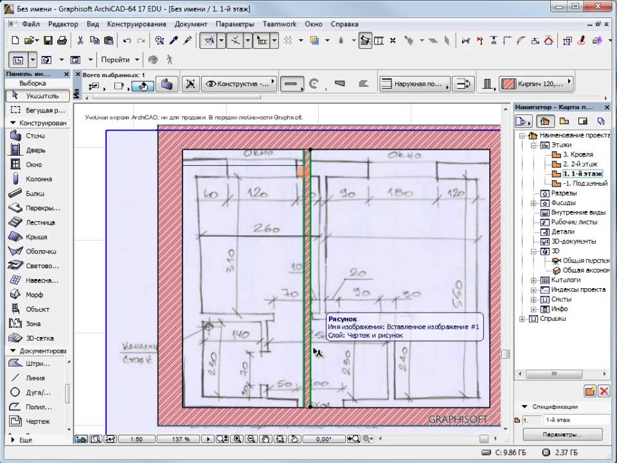Select the Стена (Wall) tool

click(35, 136)
